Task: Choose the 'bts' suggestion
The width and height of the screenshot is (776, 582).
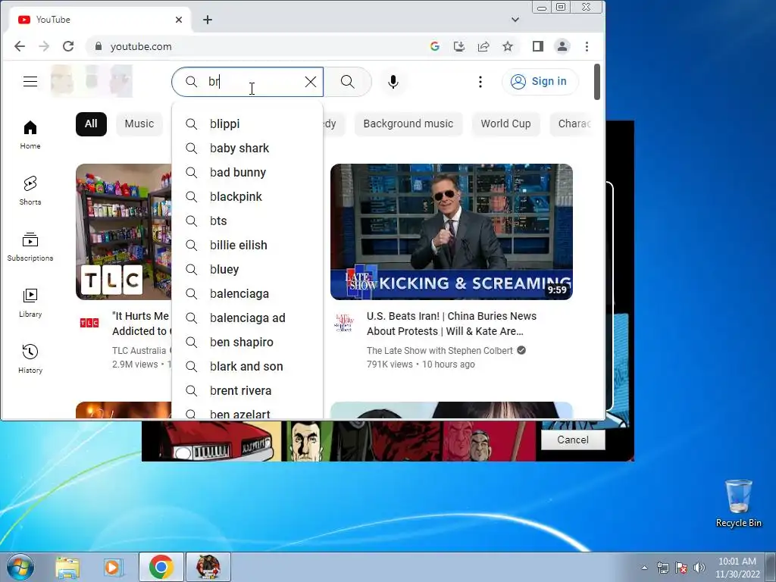Action: coord(248,221)
